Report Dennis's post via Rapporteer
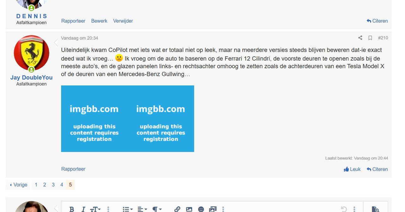 [x=73, y=21]
